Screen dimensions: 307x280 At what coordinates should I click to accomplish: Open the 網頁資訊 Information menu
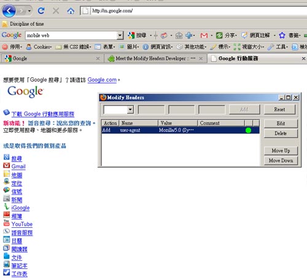(x=158, y=47)
